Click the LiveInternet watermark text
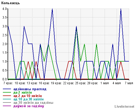This screenshot has width=136, height=109. coord(124,106)
